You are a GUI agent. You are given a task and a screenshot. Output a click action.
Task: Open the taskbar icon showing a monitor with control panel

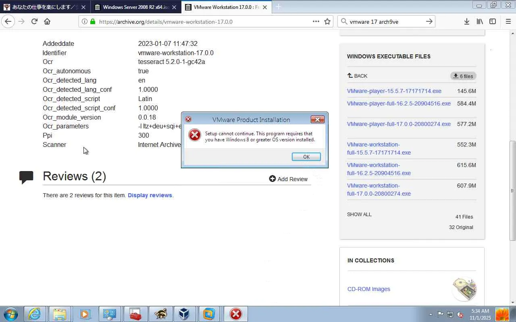tap(110, 314)
